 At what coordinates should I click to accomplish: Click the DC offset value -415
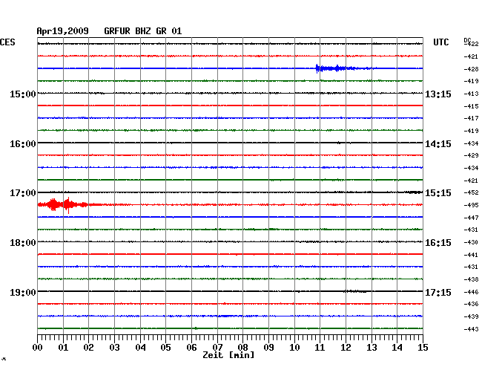click(471, 106)
